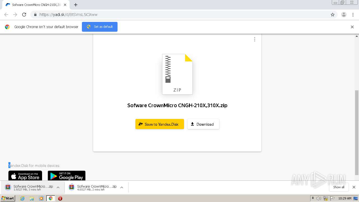Bookmark this page with the star icon

[x=333, y=15]
